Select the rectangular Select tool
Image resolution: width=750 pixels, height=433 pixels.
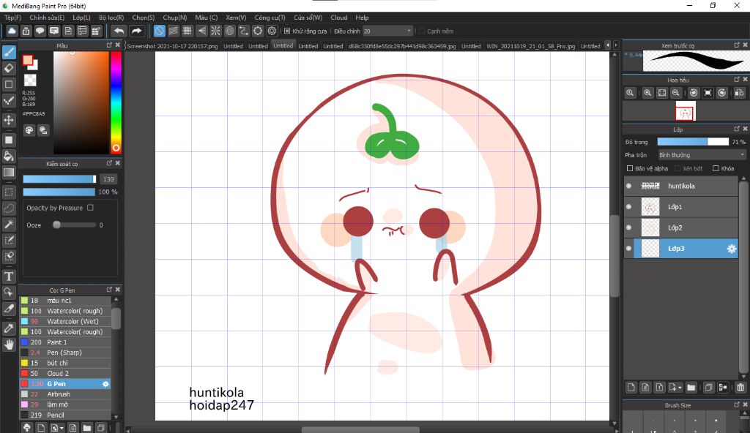9,192
